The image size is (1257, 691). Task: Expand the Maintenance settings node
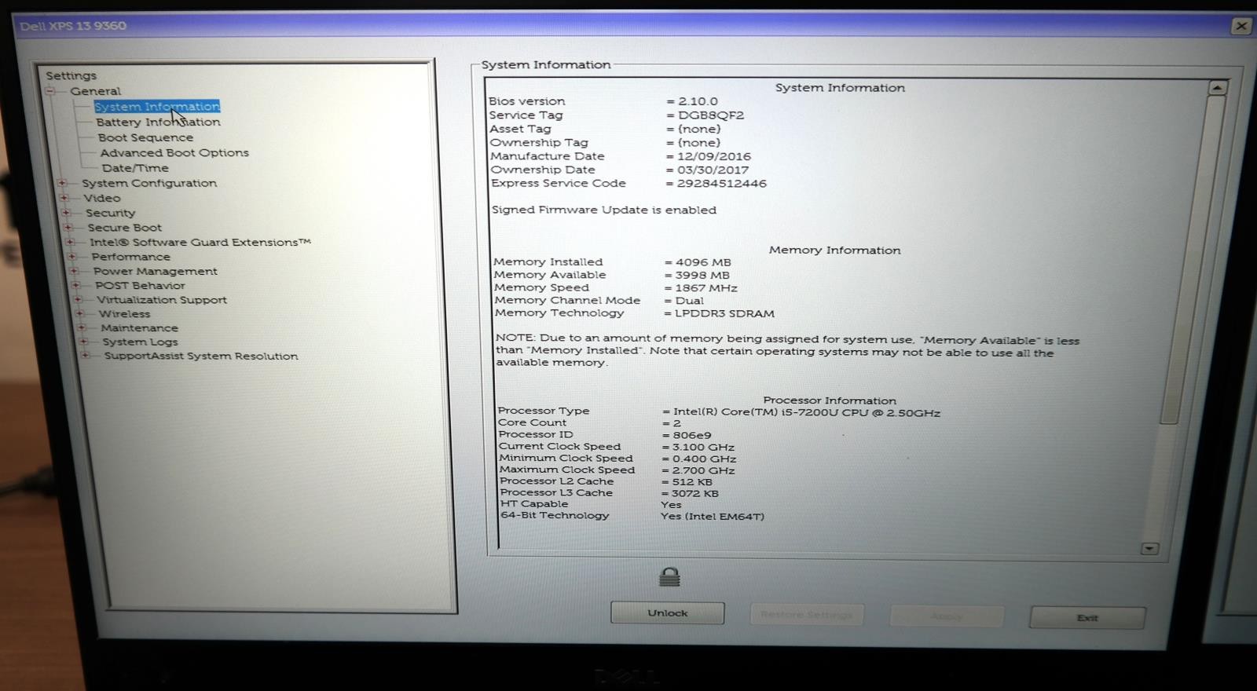coord(82,328)
